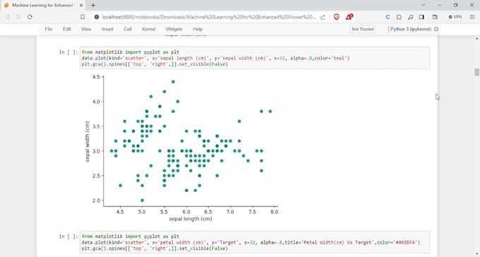Screen dimensions: 480x257
Task: Click the scrollbar up arrow
Action: tap(476, 39)
